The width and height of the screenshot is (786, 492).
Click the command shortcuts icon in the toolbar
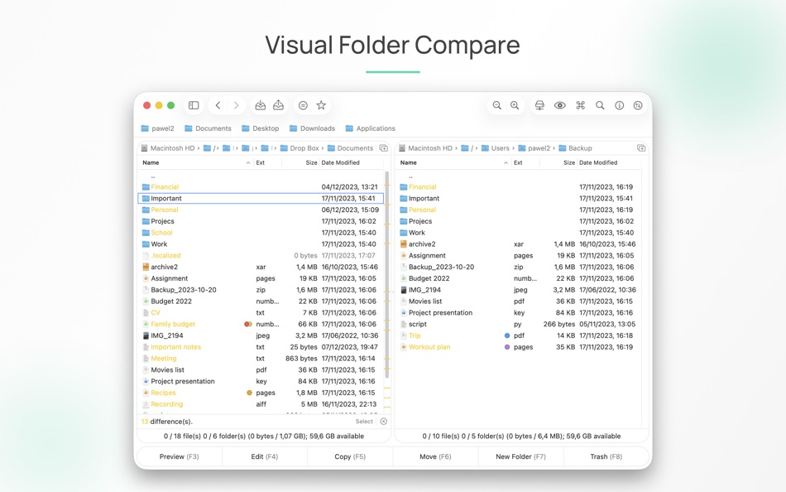580,105
